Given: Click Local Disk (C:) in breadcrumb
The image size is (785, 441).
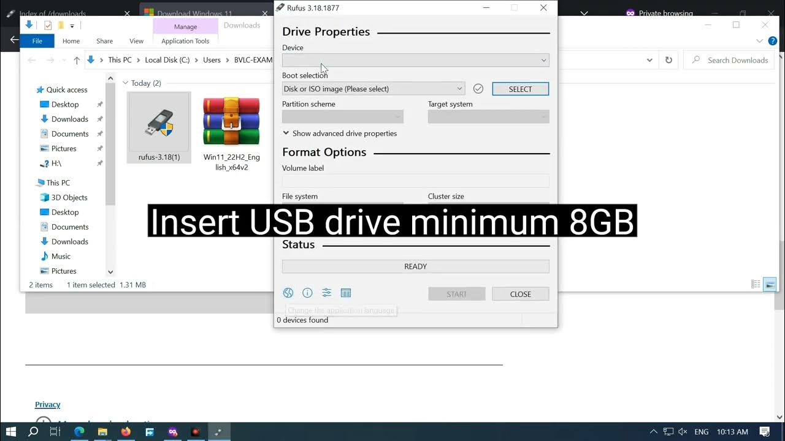Looking at the screenshot, I should (167, 60).
